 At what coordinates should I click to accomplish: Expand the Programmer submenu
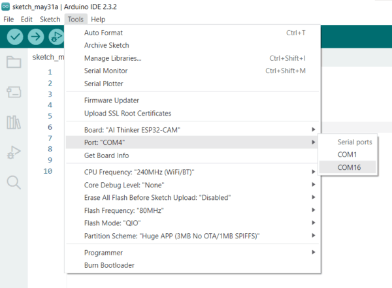pyautogui.click(x=193, y=253)
